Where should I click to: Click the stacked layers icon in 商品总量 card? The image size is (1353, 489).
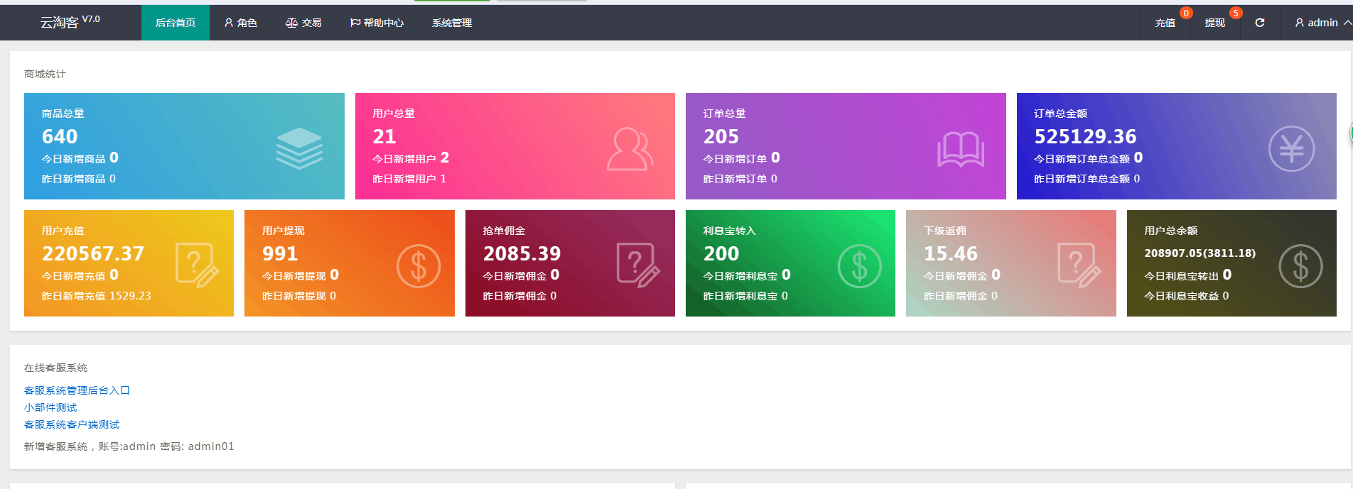(299, 148)
